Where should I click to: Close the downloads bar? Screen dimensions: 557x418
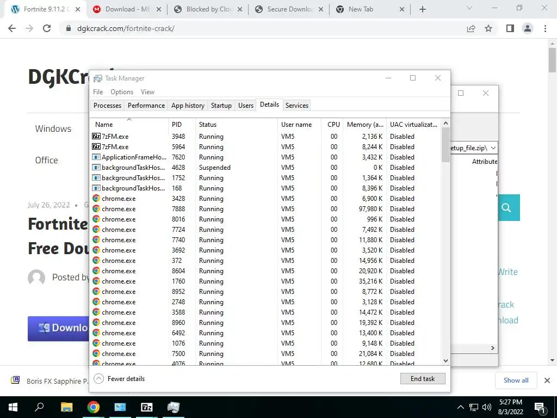[x=547, y=380]
